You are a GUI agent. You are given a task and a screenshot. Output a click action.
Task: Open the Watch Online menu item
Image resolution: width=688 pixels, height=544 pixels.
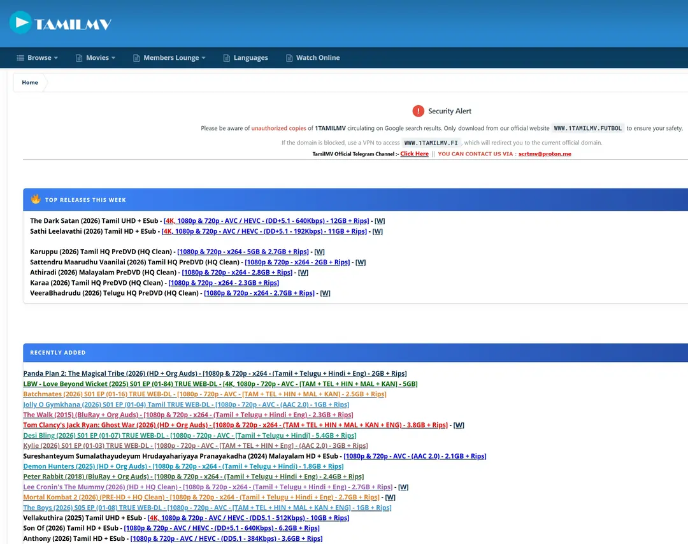(x=313, y=58)
